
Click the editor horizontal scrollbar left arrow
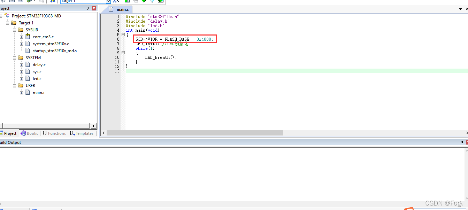tap(103, 133)
